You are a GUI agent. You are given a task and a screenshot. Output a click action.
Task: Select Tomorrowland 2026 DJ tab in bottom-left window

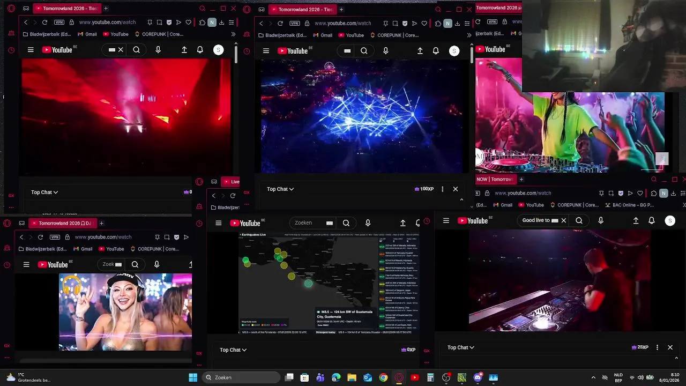[62, 223]
